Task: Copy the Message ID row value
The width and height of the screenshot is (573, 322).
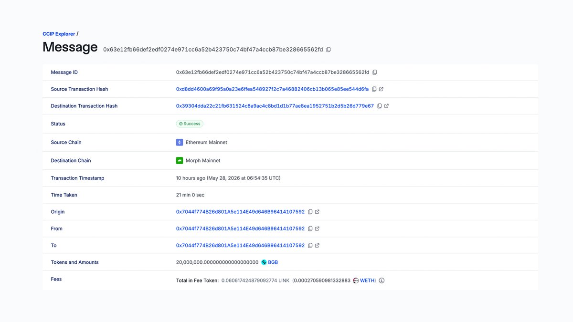Action: pyautogui.click(x=375, y=73)
